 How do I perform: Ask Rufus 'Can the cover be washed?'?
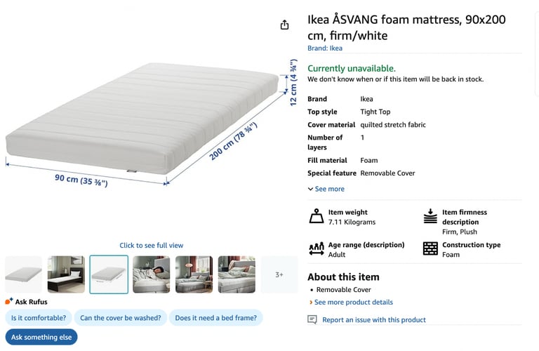coord(120,317)
